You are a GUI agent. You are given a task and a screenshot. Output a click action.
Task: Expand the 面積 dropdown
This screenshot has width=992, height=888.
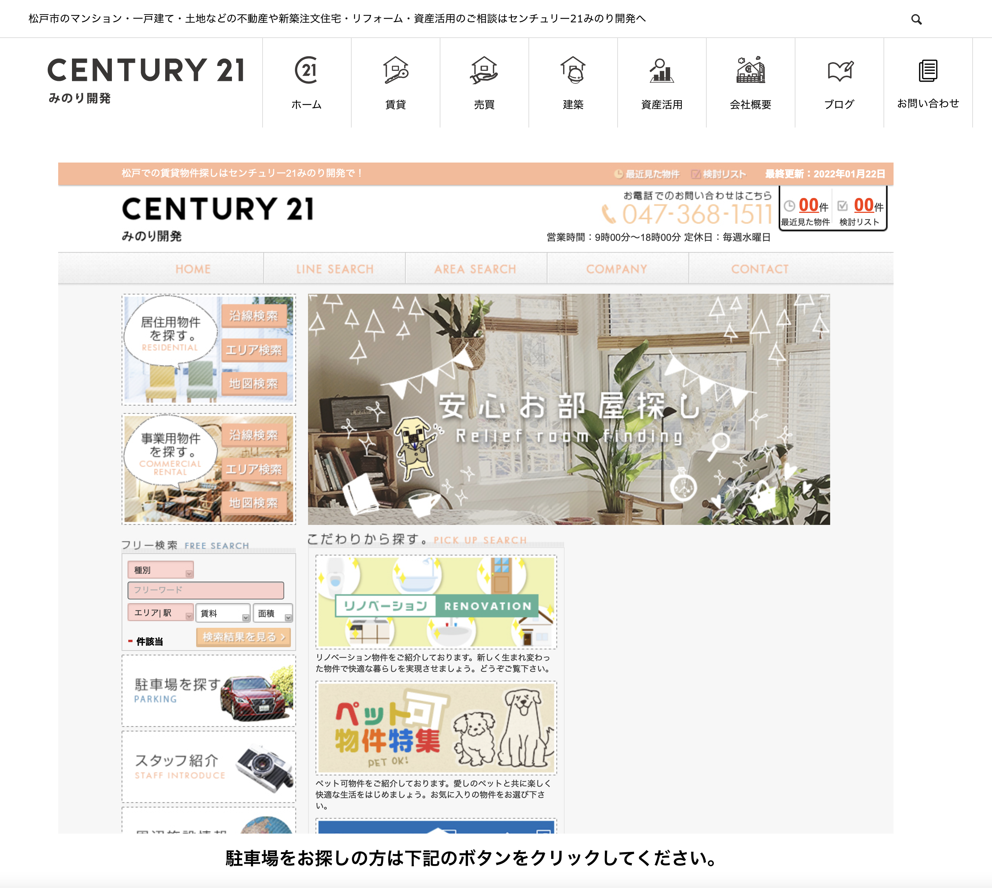273,613
